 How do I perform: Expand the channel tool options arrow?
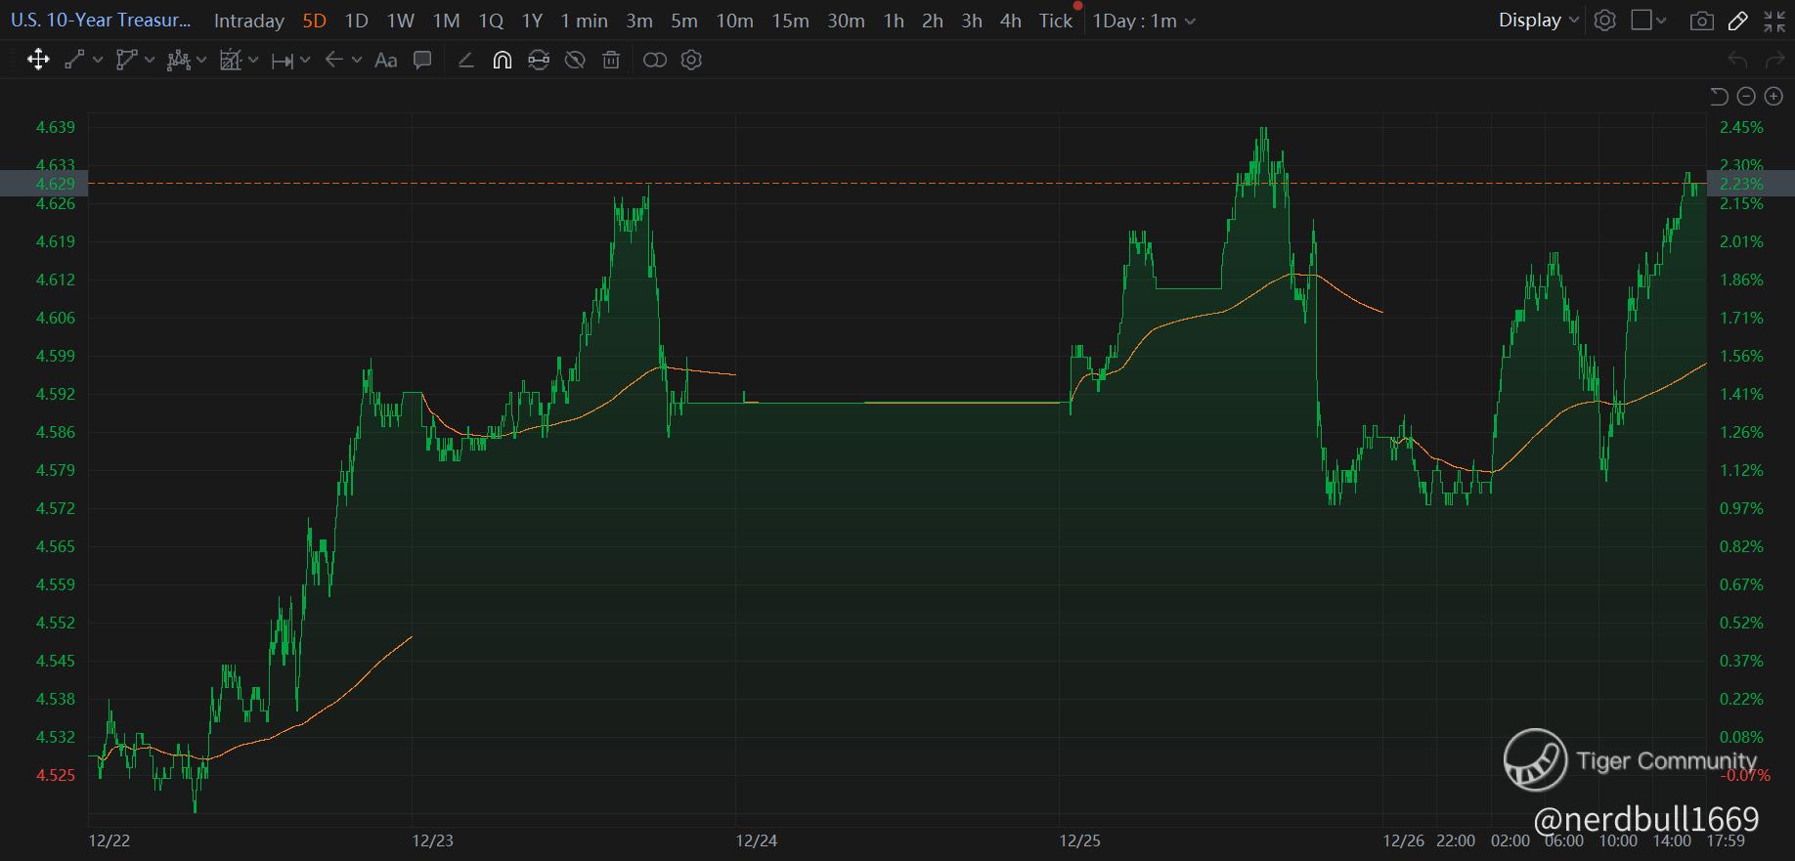click(150, 61)
